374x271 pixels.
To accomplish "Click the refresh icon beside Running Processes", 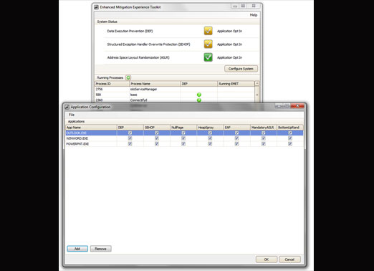I will 128,77.
